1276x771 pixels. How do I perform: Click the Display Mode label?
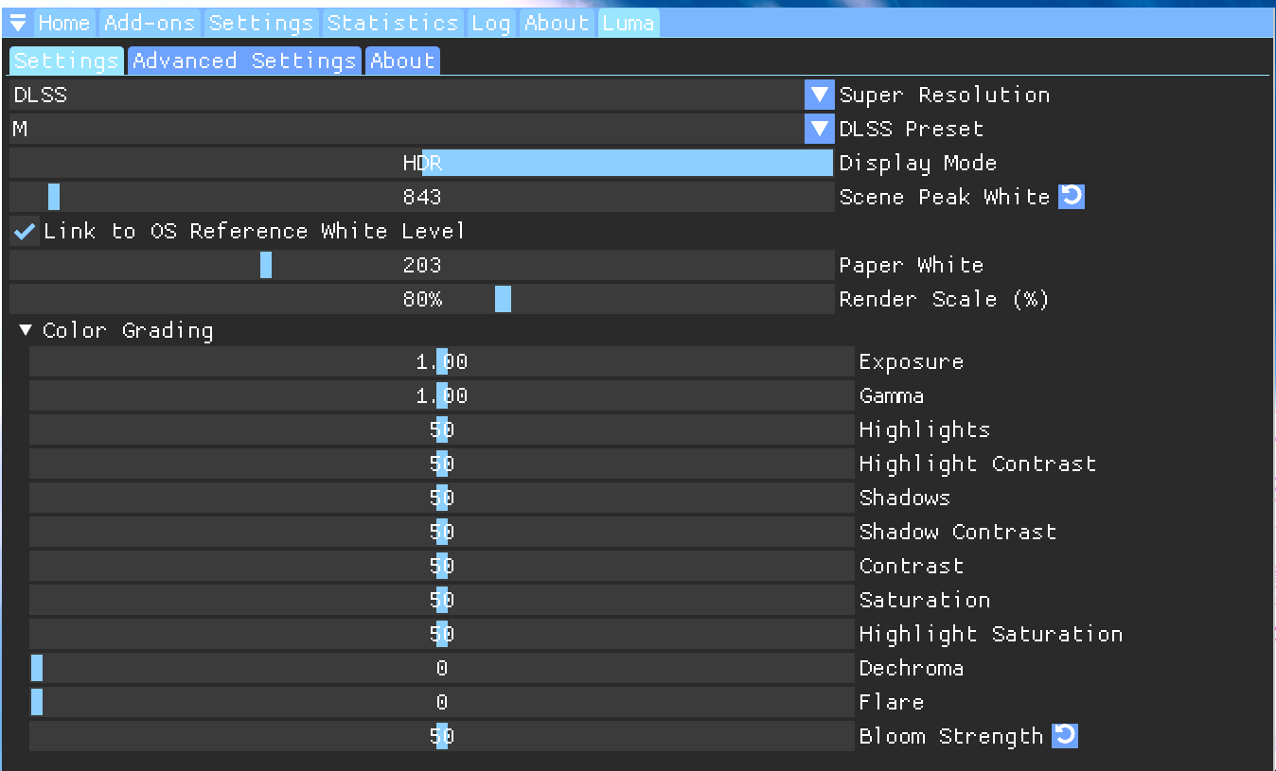[x=918, y=163]
